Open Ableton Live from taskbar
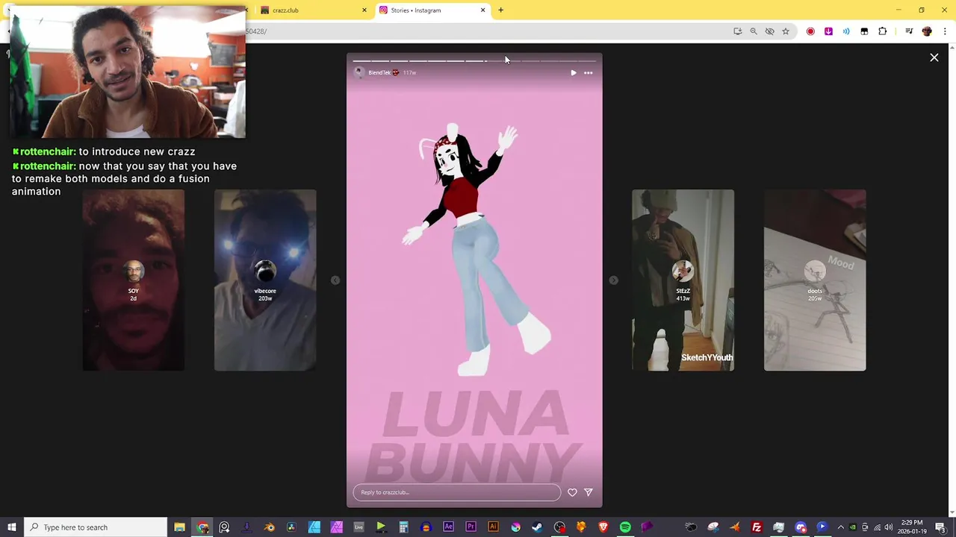 pos(358,527)
